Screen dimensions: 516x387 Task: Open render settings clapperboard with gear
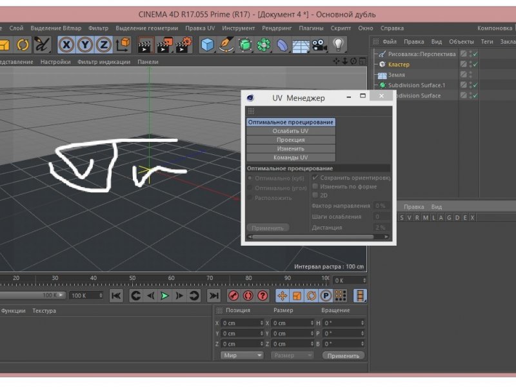[184, 45]
